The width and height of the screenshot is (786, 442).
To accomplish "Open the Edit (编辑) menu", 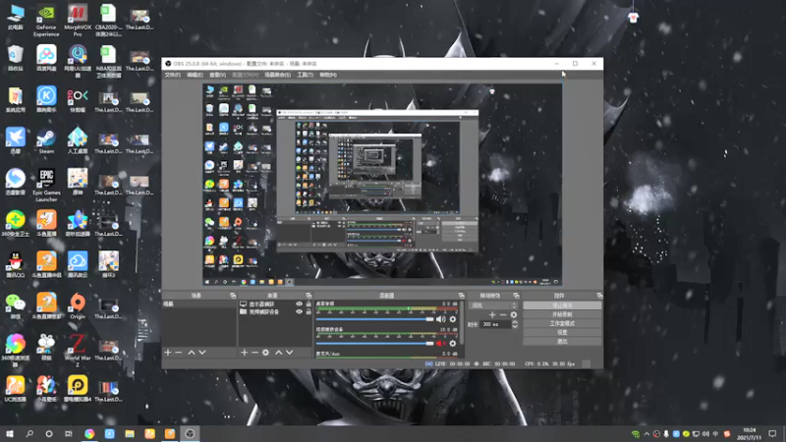I will coord(195,76).
